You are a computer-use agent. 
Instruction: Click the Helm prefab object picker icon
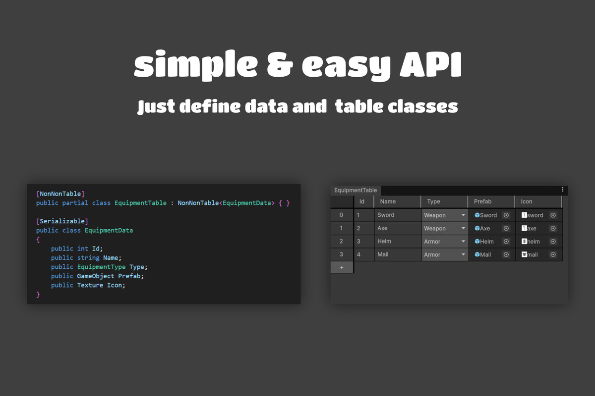[x=506, y=242]
